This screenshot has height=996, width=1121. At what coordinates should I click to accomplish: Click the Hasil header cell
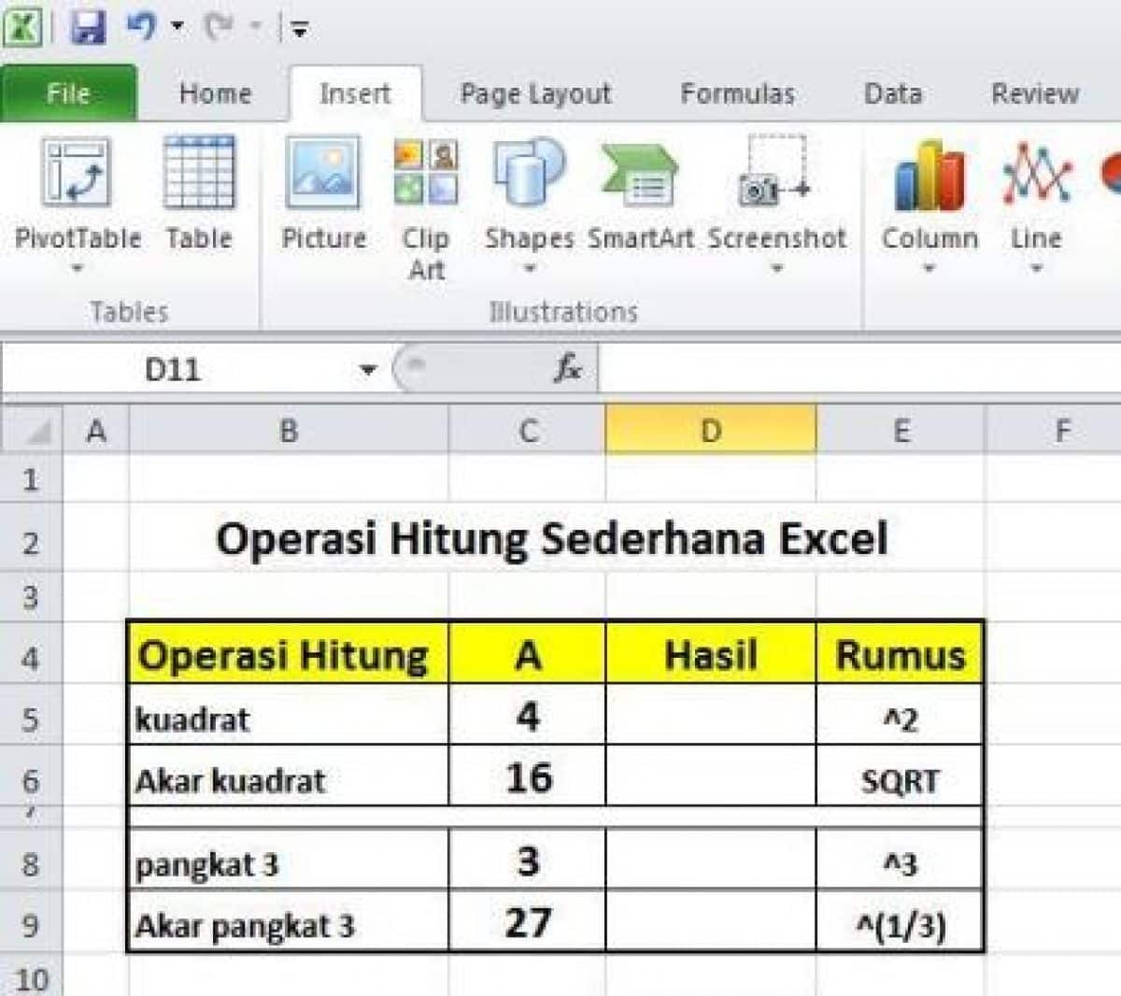pyautogui.click(x=711, y=654)
